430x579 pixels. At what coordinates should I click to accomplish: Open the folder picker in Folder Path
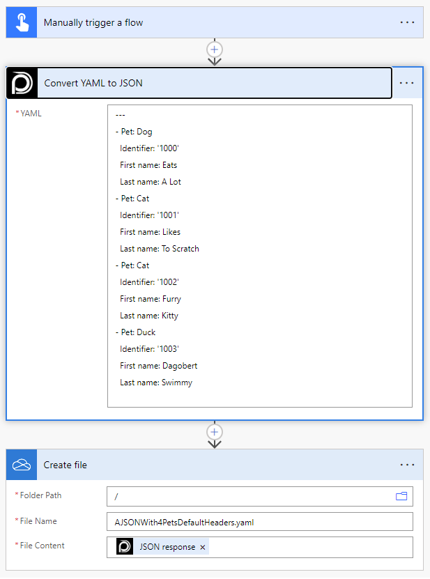coord(401,496)
